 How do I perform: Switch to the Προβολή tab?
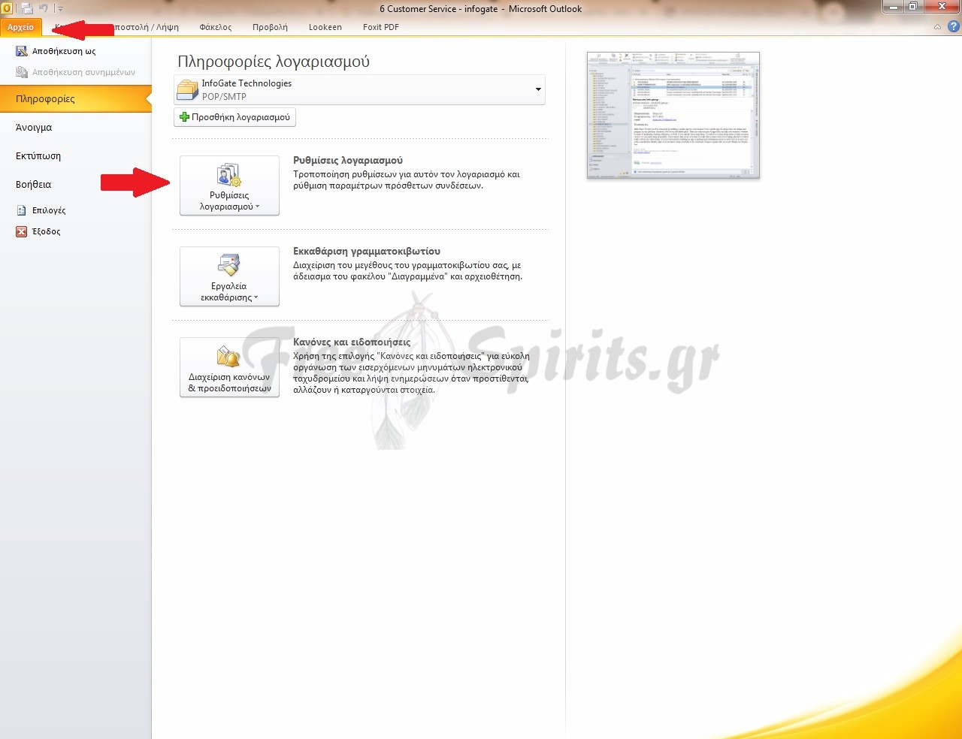[270, 27]
